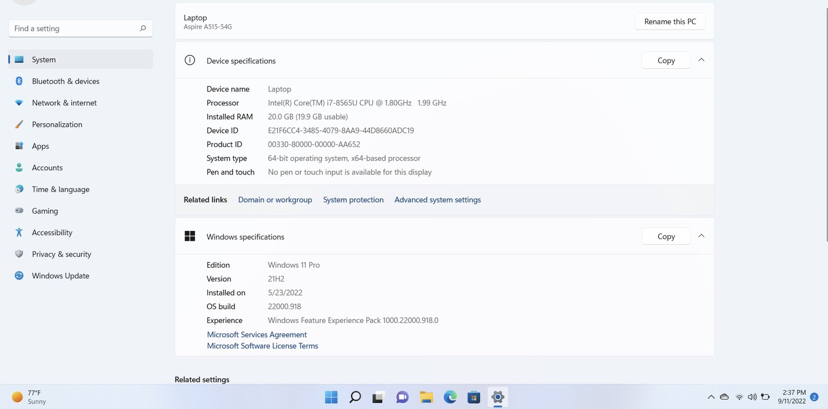Copy the Windows specifications

666,237
